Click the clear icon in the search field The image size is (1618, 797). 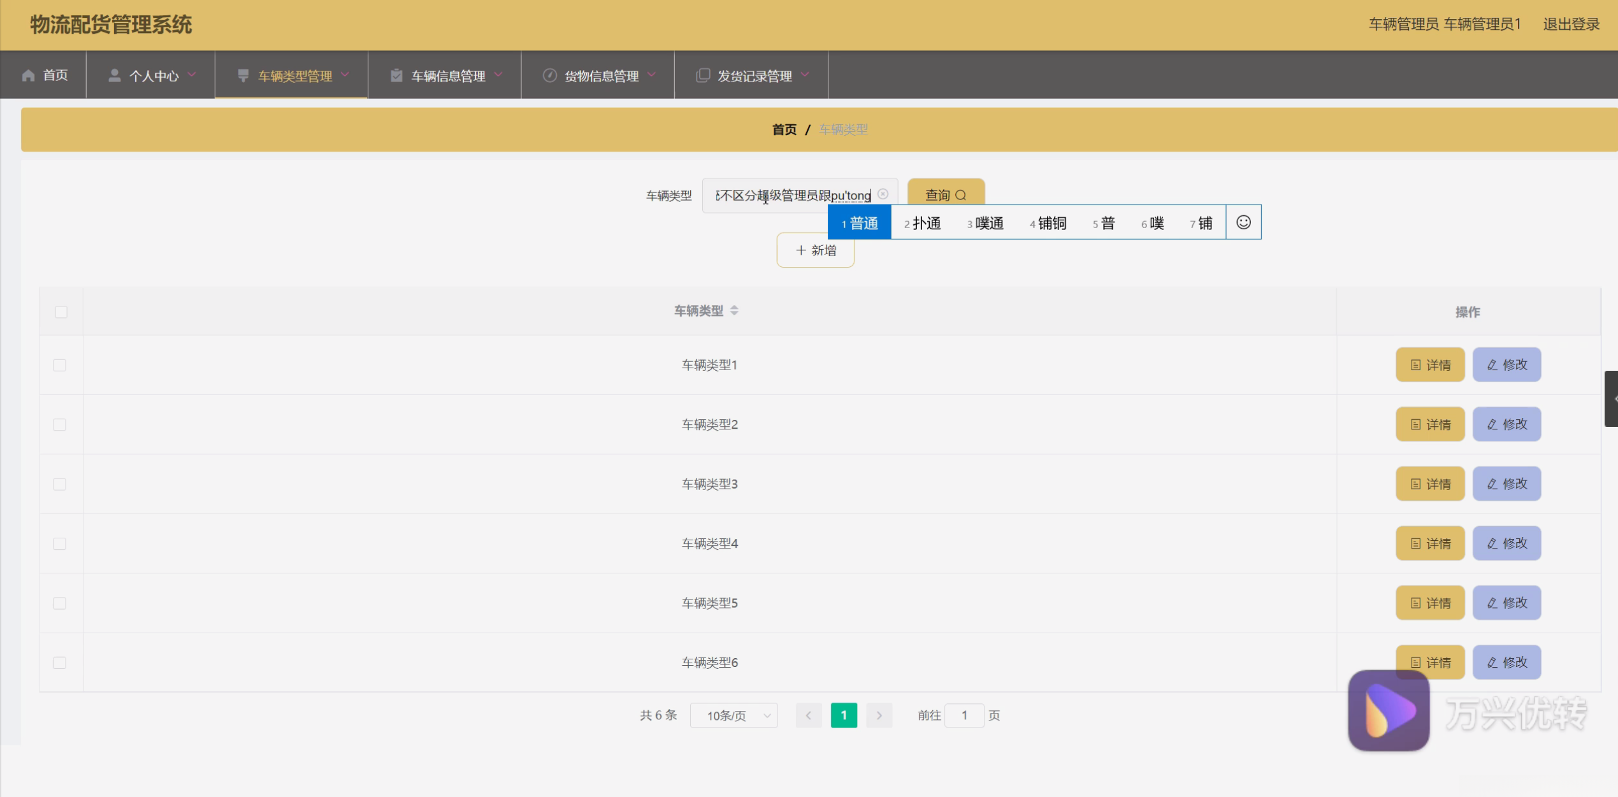[x=883, y=194]
